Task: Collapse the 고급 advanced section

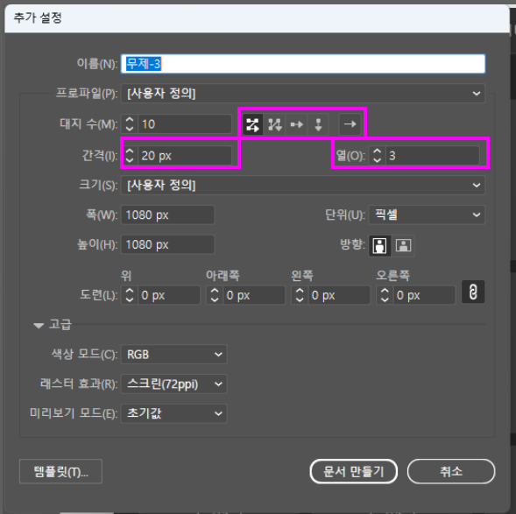Action: click(39, 325)
